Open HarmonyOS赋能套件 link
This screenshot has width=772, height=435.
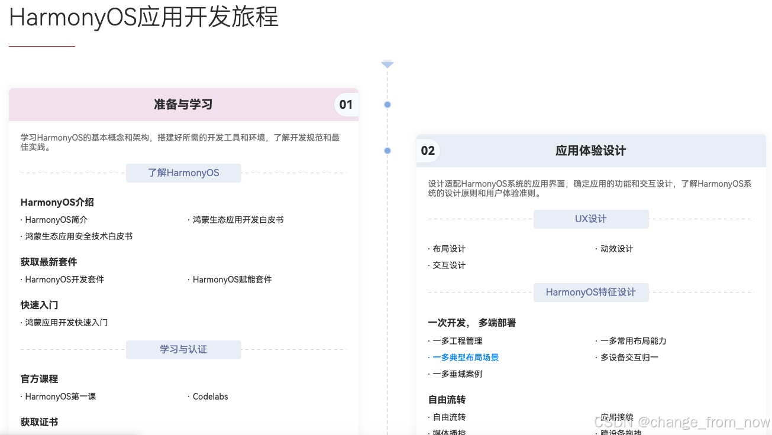(x=232, y=280)
